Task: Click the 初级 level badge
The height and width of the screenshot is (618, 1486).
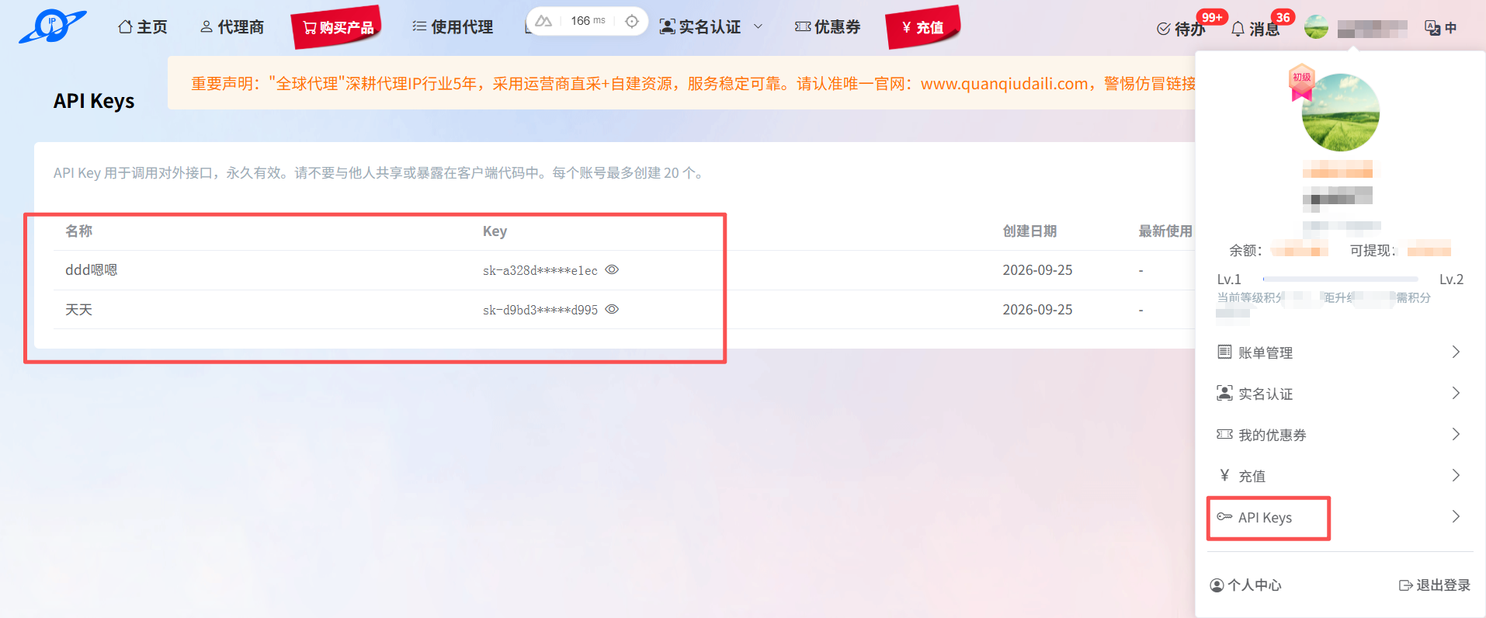Action: point(1302,83)
